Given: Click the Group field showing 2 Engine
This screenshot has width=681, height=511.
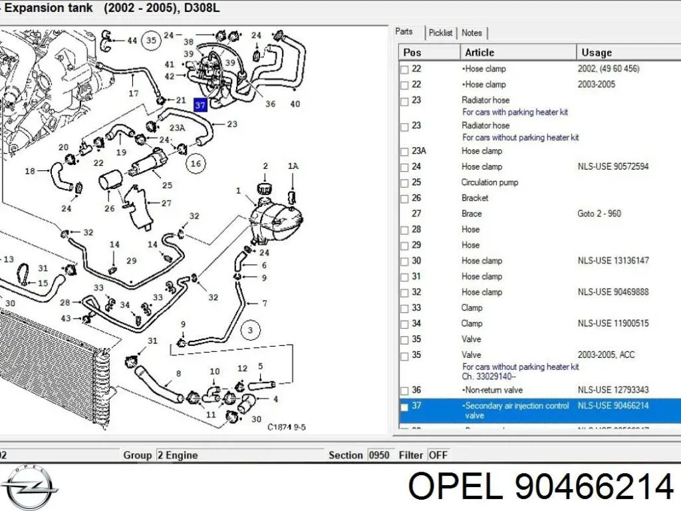Looking at the screenshot, I should click(240, 455).
